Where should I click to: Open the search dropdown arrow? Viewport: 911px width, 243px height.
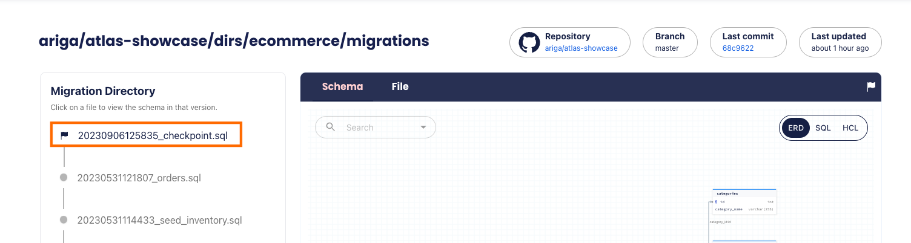click(423, 127)
